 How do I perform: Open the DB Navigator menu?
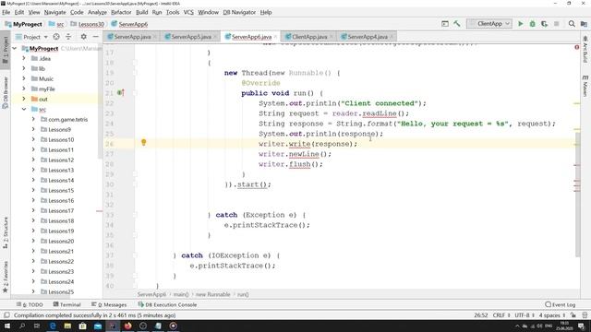[239, 12]
